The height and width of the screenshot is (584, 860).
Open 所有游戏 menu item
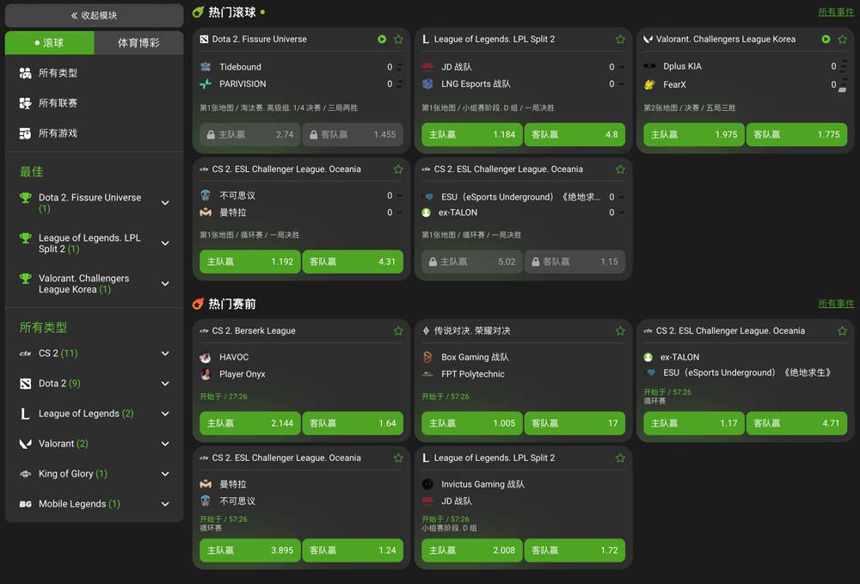tap(94, 133)
